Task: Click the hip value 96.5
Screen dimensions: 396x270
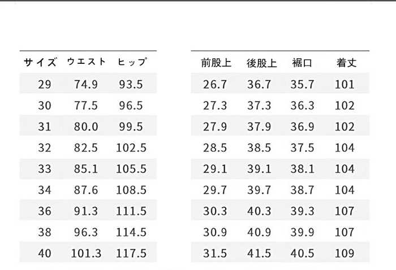Action: (x=131, y=106)
